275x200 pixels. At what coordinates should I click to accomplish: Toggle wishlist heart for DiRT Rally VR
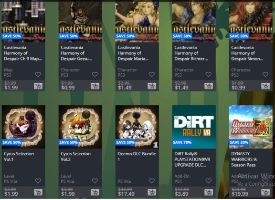tap(209, 181)
